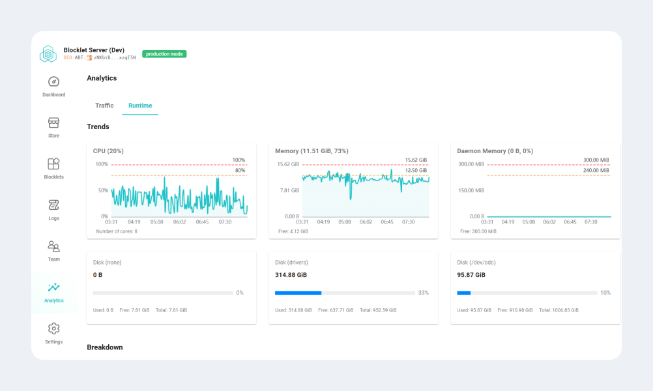Image resolution: width=653 pixels, height=391 pixels.
Task: Click the Disk (/dev/sdc) usage bar
Action: pos(527,293)
